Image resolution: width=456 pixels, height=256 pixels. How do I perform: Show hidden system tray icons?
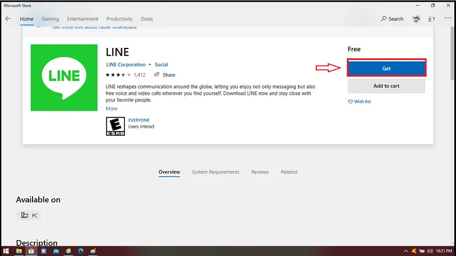406,251
